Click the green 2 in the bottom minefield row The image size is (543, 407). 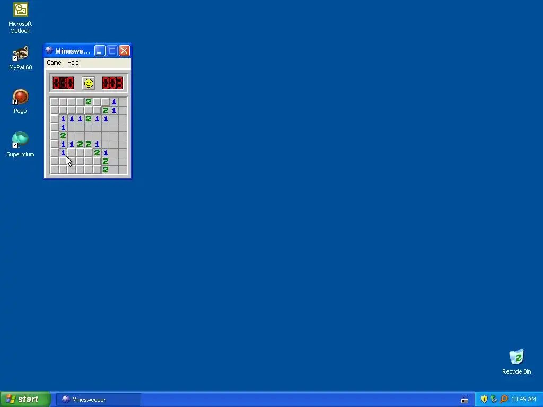[106, 170]
